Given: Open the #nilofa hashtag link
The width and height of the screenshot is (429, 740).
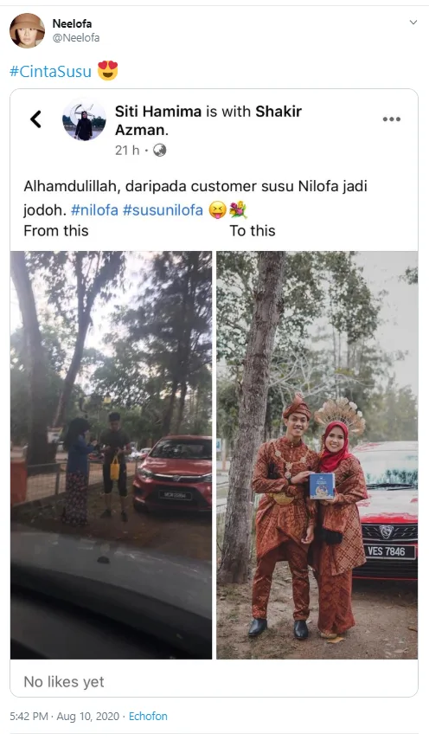Looking at the screenshot, I should click(94, 209).
